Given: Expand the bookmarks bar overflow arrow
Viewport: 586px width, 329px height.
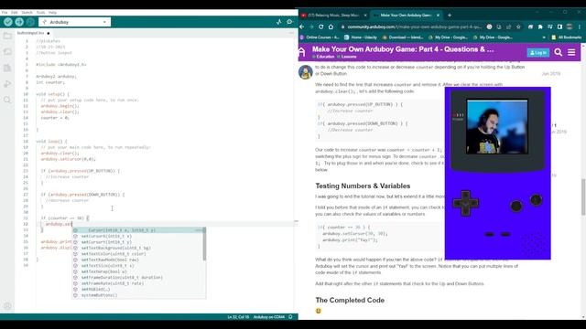Looking at the screenshot, I should tap(544, 37).
